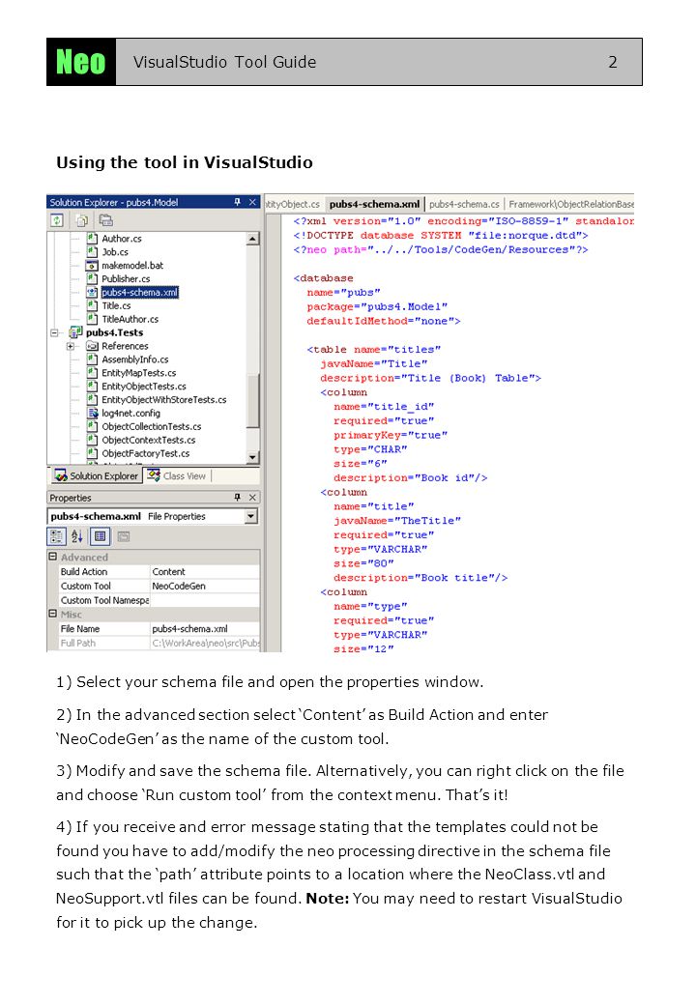Click the Neo logo in the header
This screenshot has height=1005, width=696.
pyautogui.click(x=81, y=62)
